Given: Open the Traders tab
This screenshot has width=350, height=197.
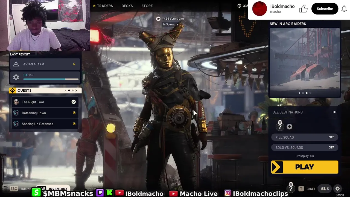Looking at the screenshot, I should (105, 6).
